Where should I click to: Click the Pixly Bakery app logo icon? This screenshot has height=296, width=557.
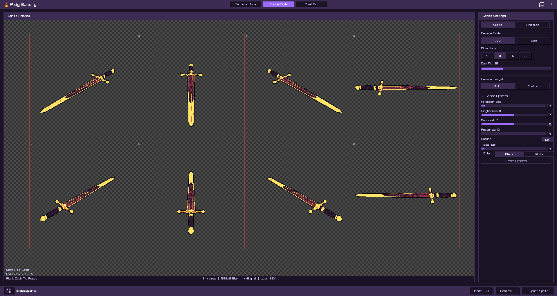click(6, 4)
